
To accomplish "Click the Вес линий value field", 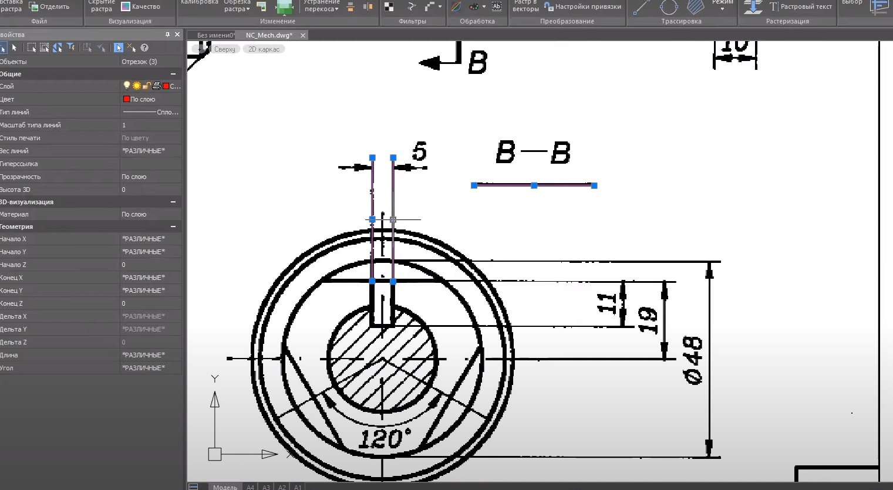I will coord(150,151).
